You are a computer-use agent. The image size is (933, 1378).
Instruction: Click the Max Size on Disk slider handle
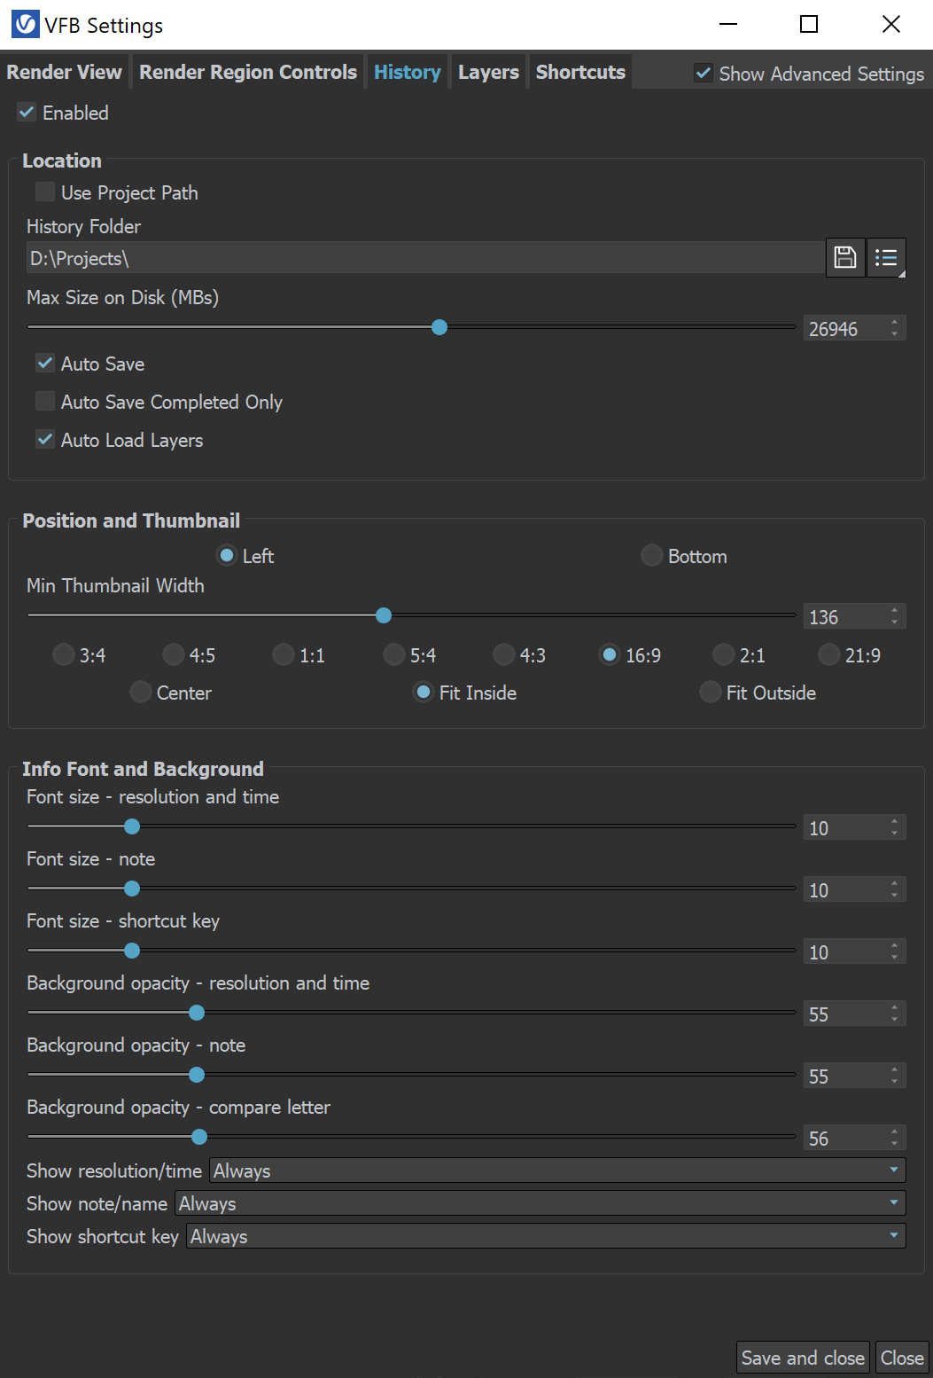point(439,327)
